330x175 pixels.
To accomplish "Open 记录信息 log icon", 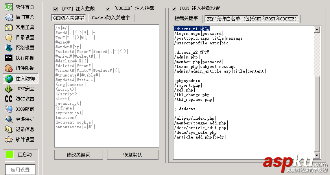I will click(x=9, y=129).
